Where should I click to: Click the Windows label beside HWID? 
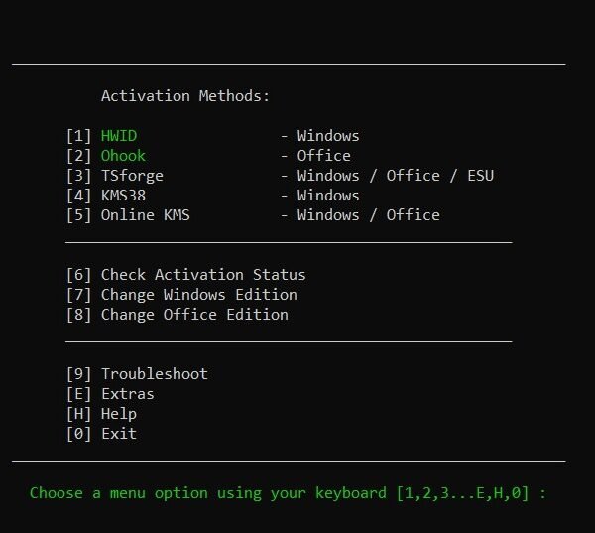click(x=328, y=136)
